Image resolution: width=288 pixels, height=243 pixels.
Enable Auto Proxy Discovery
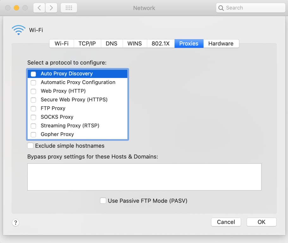pyautogui.click(x=33, y=74)
